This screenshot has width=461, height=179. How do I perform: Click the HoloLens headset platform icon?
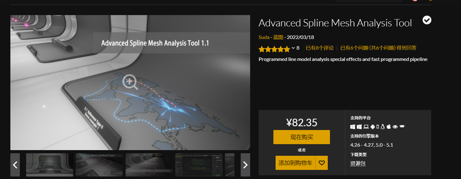point(402,127)
